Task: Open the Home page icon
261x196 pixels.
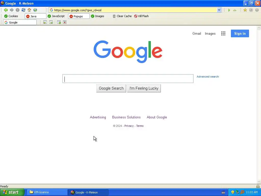Action: point(29,10)
